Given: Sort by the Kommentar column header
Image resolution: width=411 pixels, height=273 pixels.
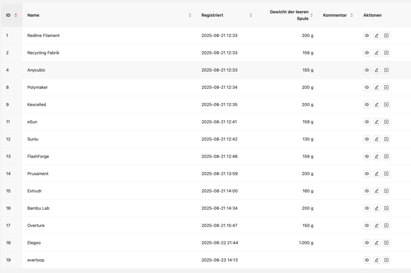Looking at the screenshot, I should 352,15.
